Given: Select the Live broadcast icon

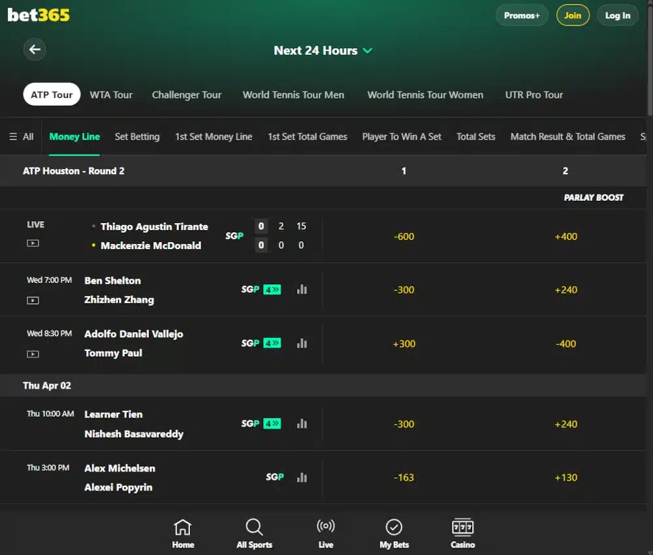Looking at the screenshot, I should [326, 531].
